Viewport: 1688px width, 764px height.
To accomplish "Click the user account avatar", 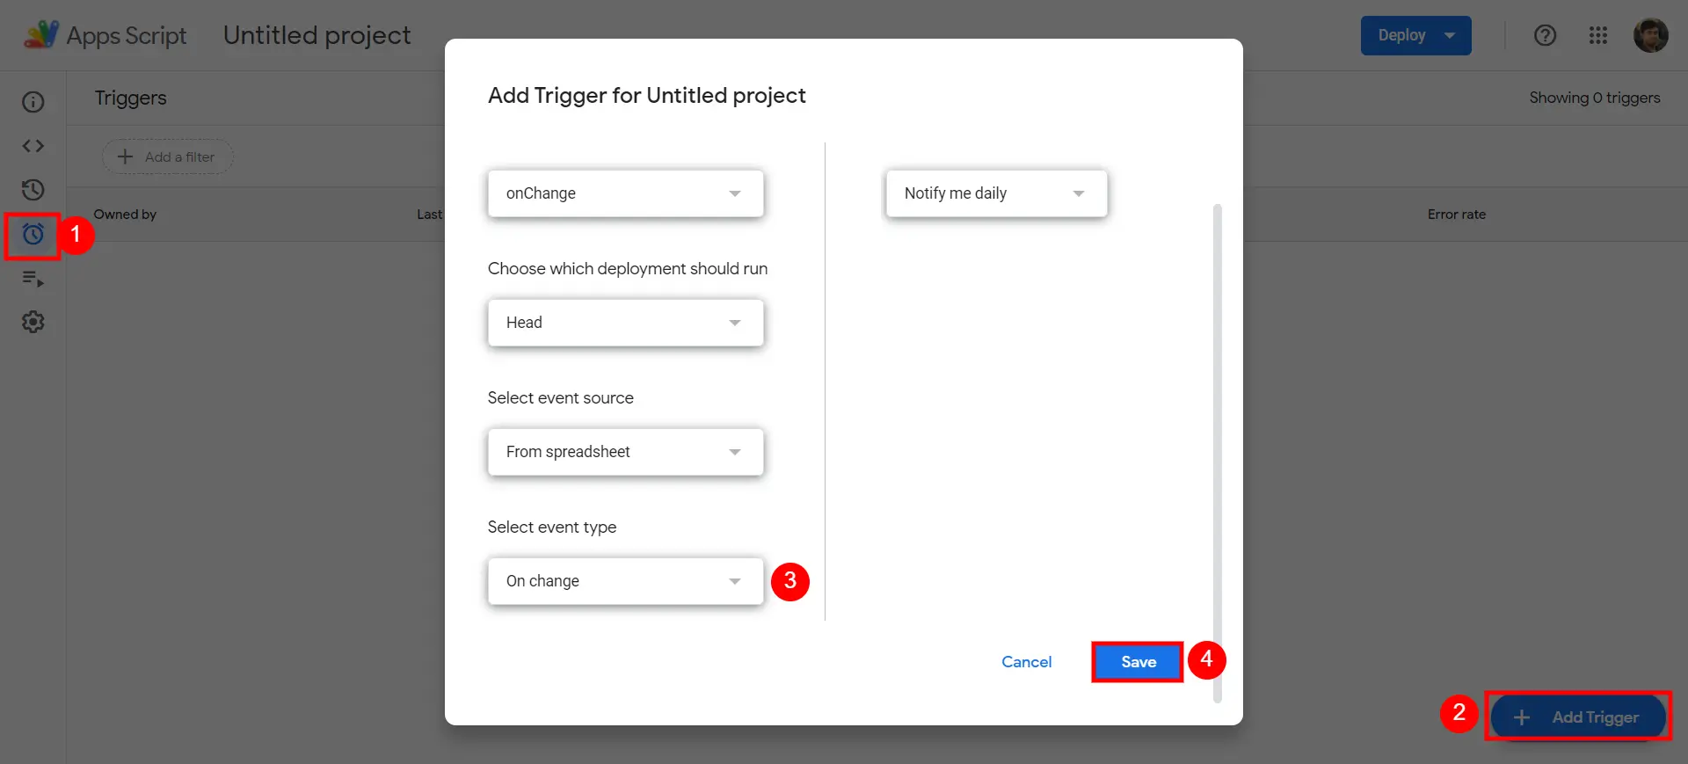I will 1650,35.
